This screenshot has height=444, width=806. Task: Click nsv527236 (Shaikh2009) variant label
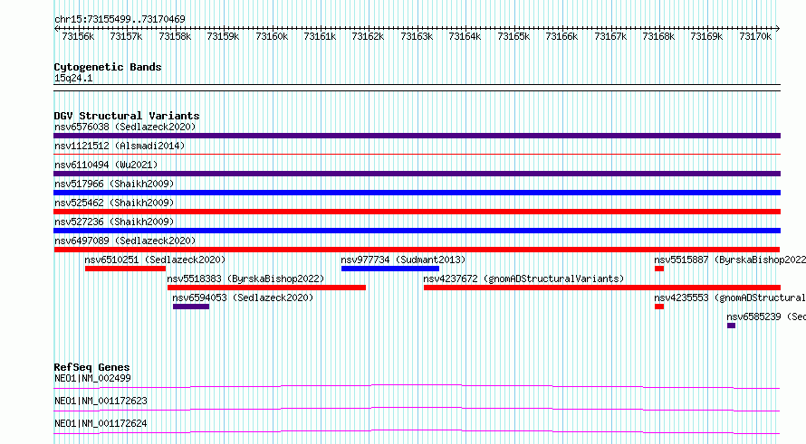pos(114,222)
